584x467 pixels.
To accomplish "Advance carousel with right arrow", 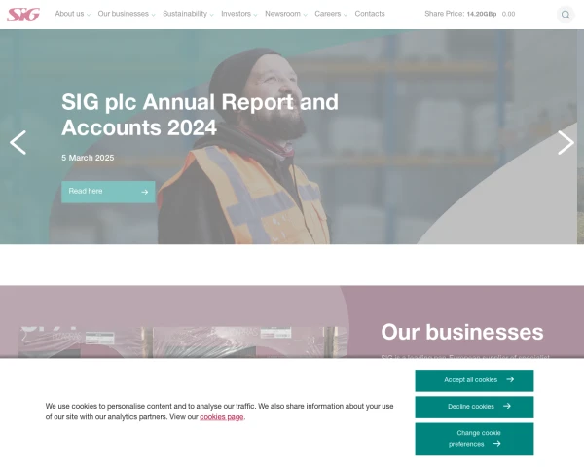I will coord(566,142).
